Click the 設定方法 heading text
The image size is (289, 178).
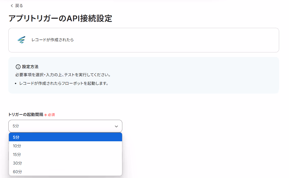pos(30,67)
